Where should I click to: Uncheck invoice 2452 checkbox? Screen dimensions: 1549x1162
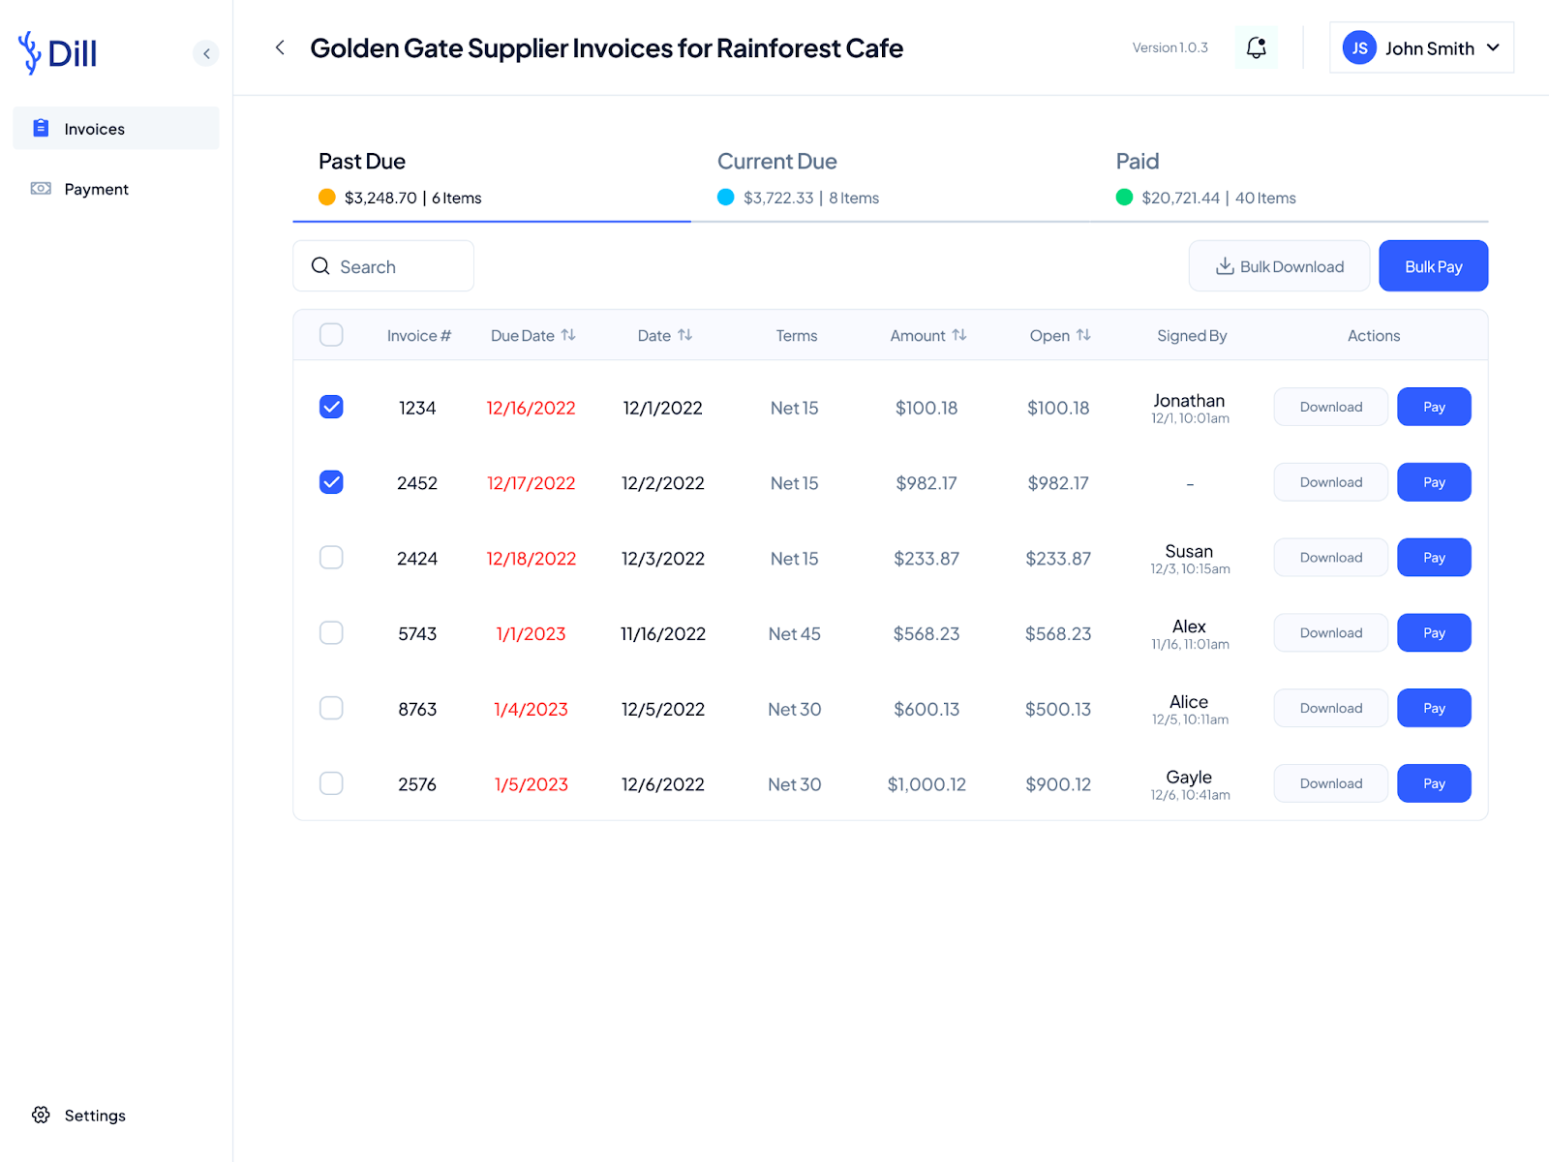point(331,482)
